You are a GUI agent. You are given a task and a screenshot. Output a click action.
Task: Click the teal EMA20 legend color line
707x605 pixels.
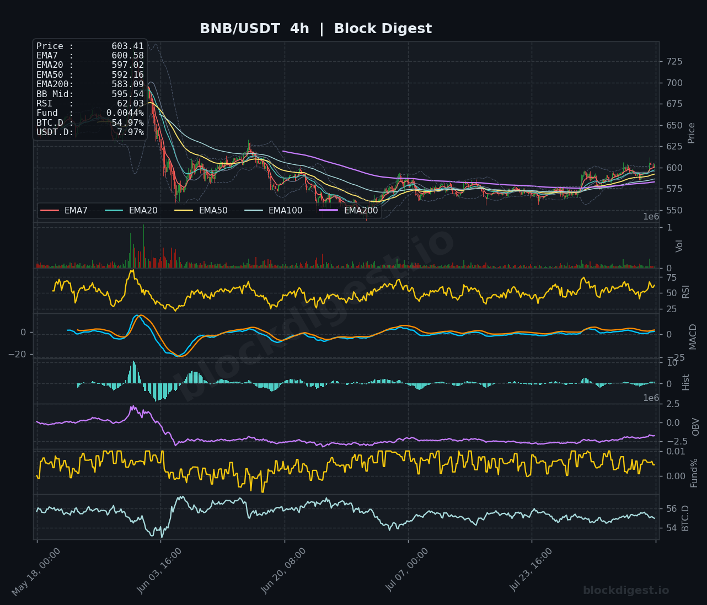[x=114, y=210]
